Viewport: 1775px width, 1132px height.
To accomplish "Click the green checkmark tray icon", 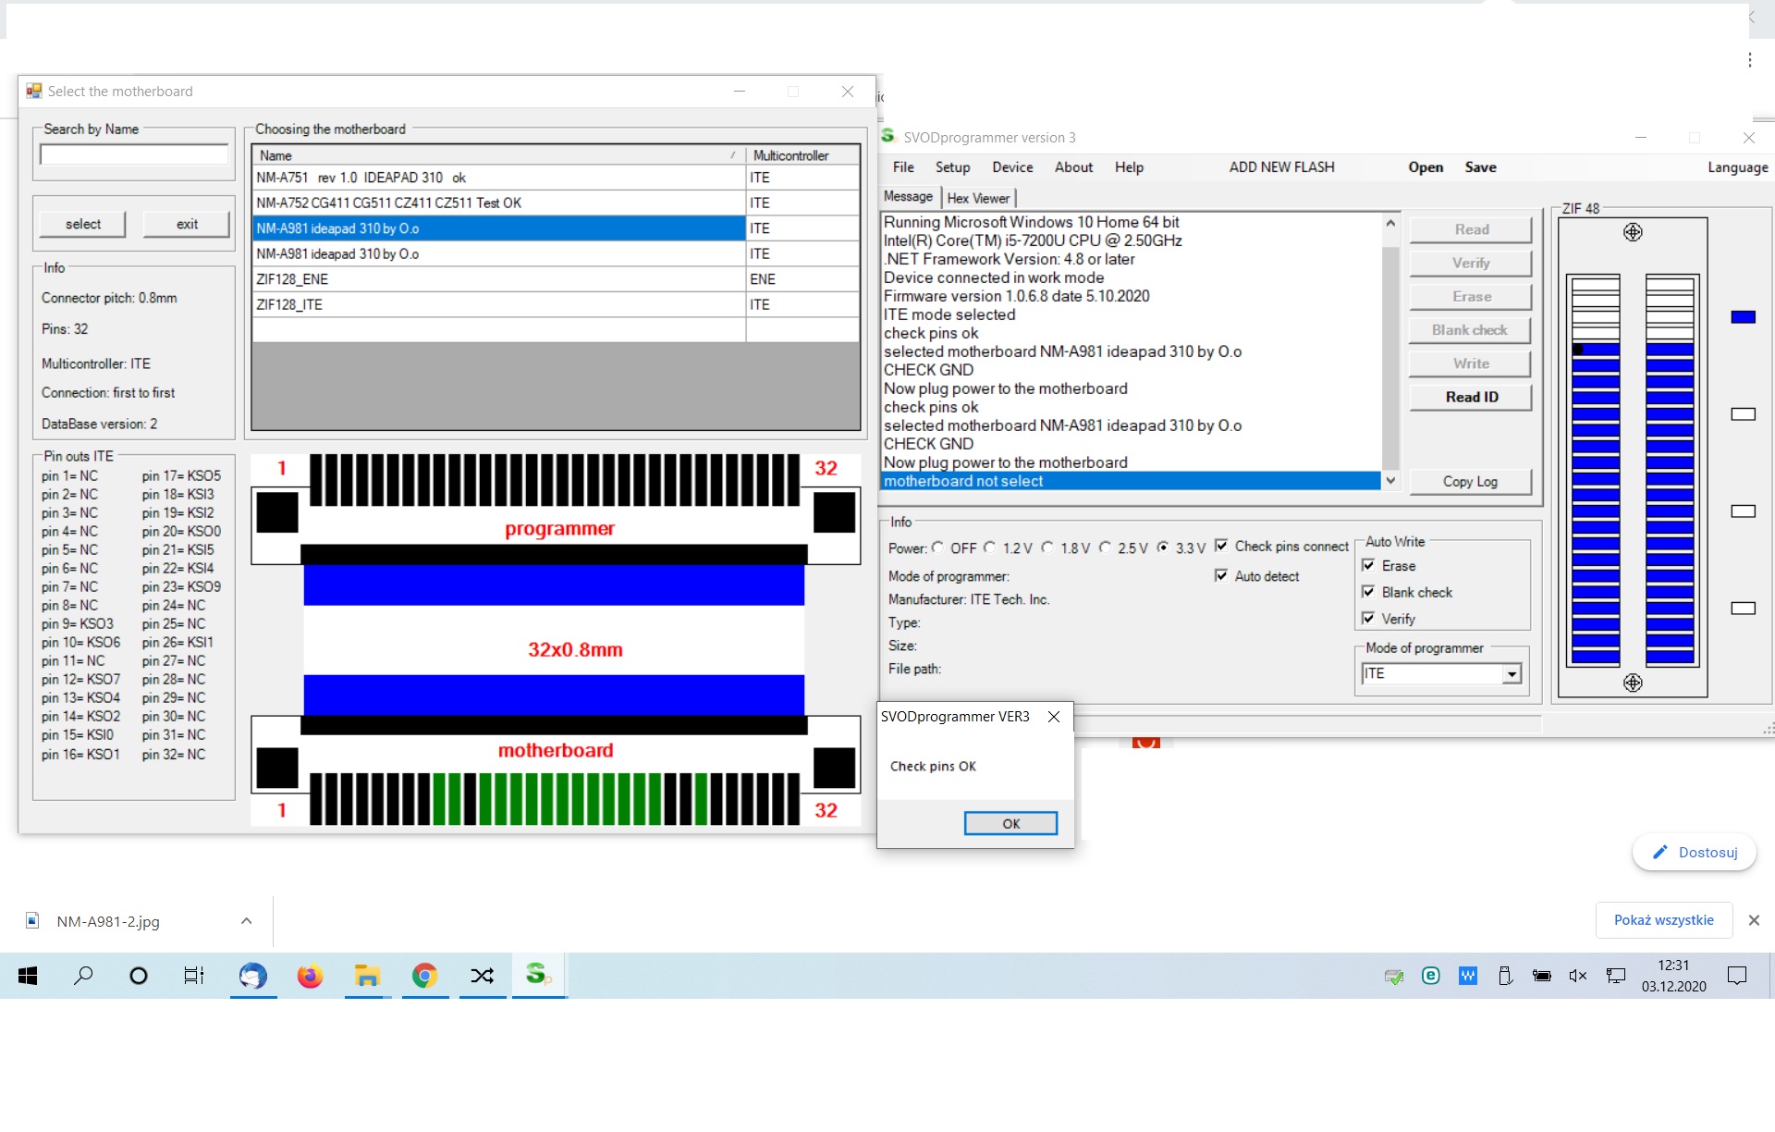I will click(1394, 977).
